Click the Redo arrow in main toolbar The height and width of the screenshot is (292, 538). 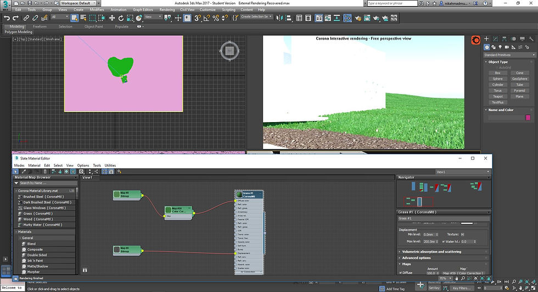(x=15, y=18)
